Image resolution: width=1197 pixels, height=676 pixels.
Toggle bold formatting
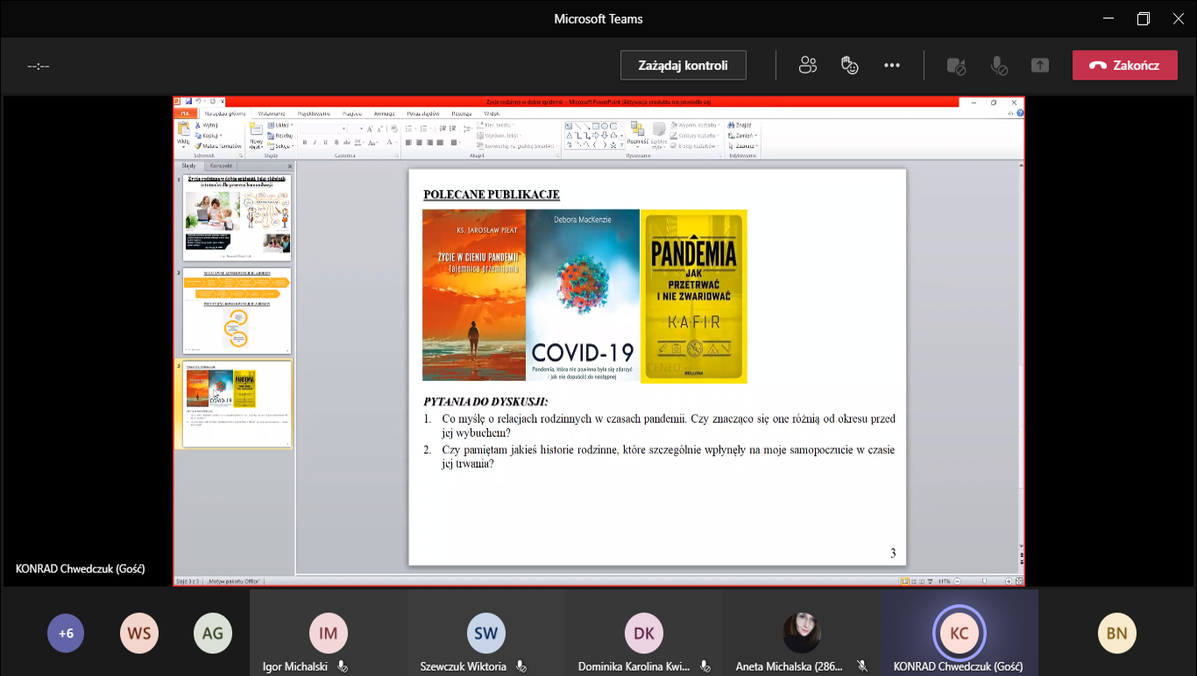tap(305, 143)
